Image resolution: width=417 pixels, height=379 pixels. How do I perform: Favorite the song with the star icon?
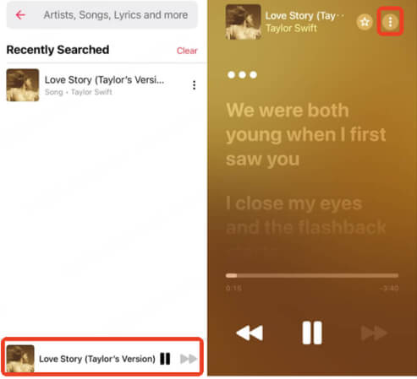365,22
